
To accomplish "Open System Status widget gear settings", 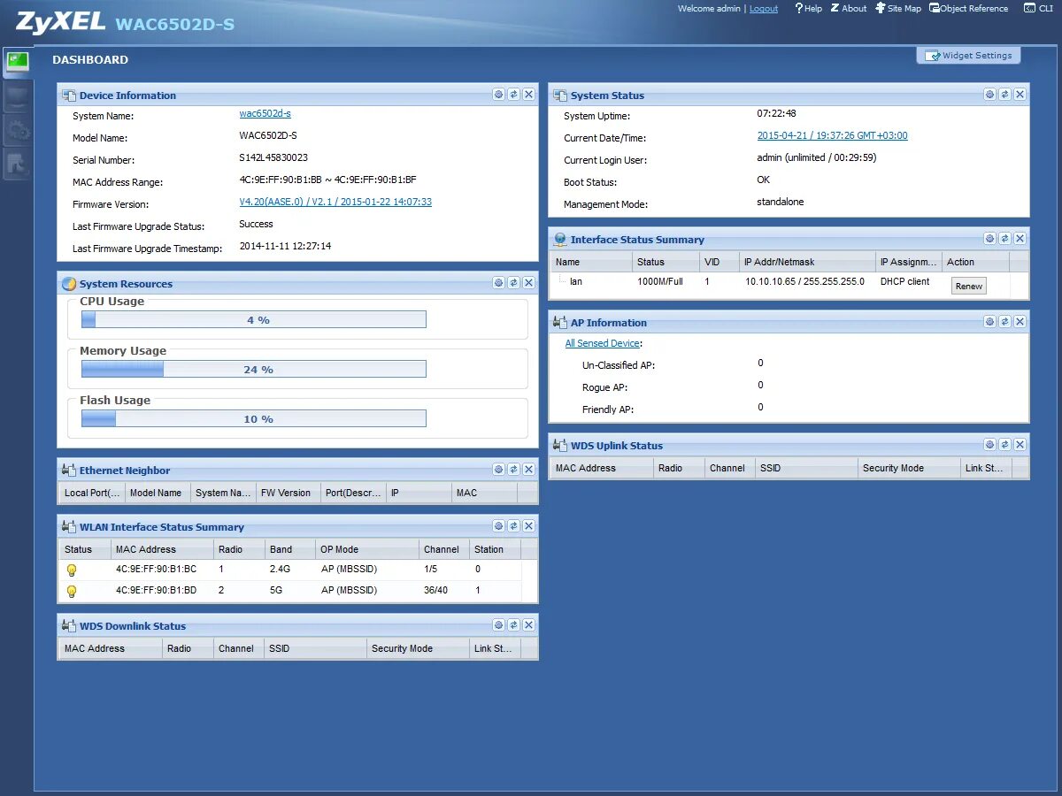I will (989, 95).
